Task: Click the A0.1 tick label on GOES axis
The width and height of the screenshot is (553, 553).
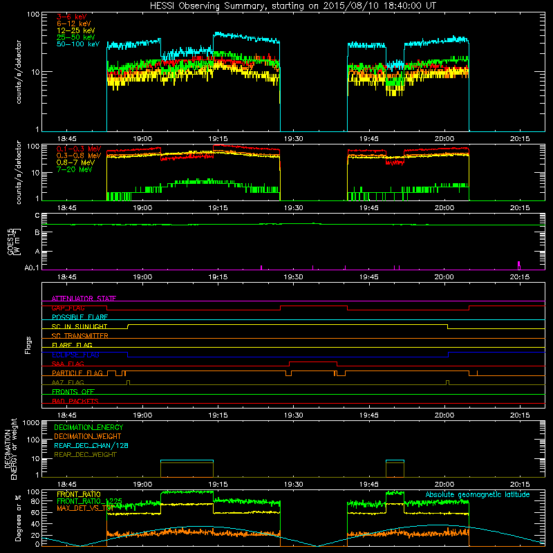Action: tap(31, 268)
